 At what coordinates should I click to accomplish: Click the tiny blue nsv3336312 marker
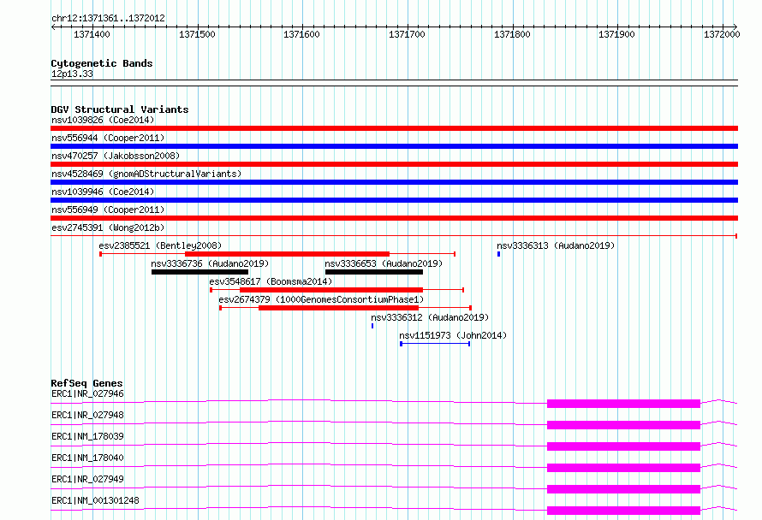click(372, 326)
